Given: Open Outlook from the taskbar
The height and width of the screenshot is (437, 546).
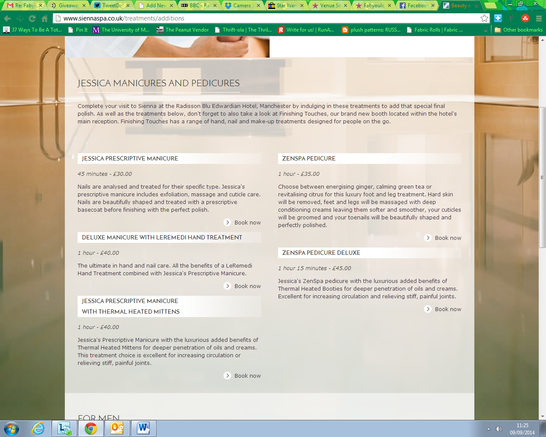Looking at the screenshot, I should click(117, 428).
